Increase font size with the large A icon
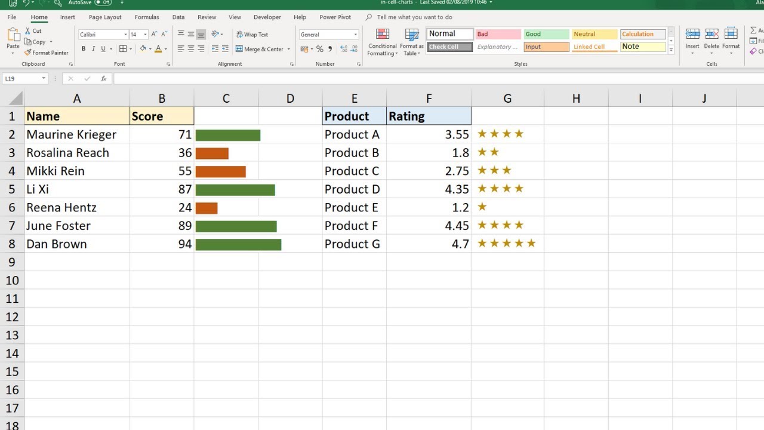Image resolution: width=764 pixels, height=430 pixels. pyautogui.click(x=154, y=35)
